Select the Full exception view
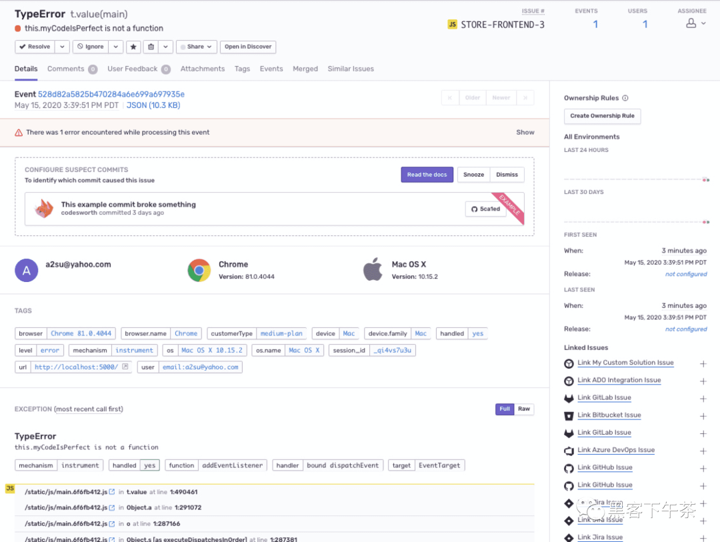The height and width of the screenshot is (542, 720). (x=505, y=409)
